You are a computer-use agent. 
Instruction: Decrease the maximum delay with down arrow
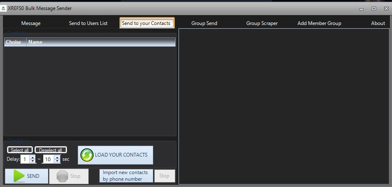click(x=57, y=161)
